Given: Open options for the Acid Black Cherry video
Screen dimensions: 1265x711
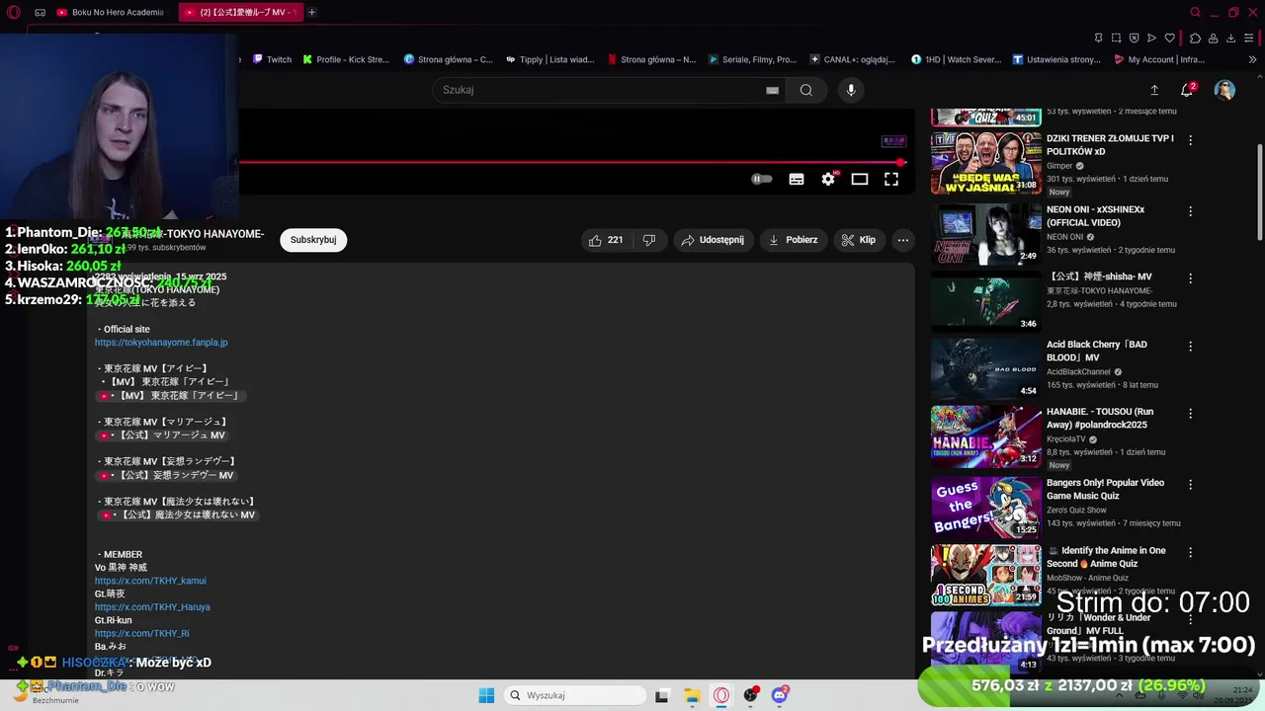Looking at the screenshot, I should pyautogui.click(x=1190, y=347).
